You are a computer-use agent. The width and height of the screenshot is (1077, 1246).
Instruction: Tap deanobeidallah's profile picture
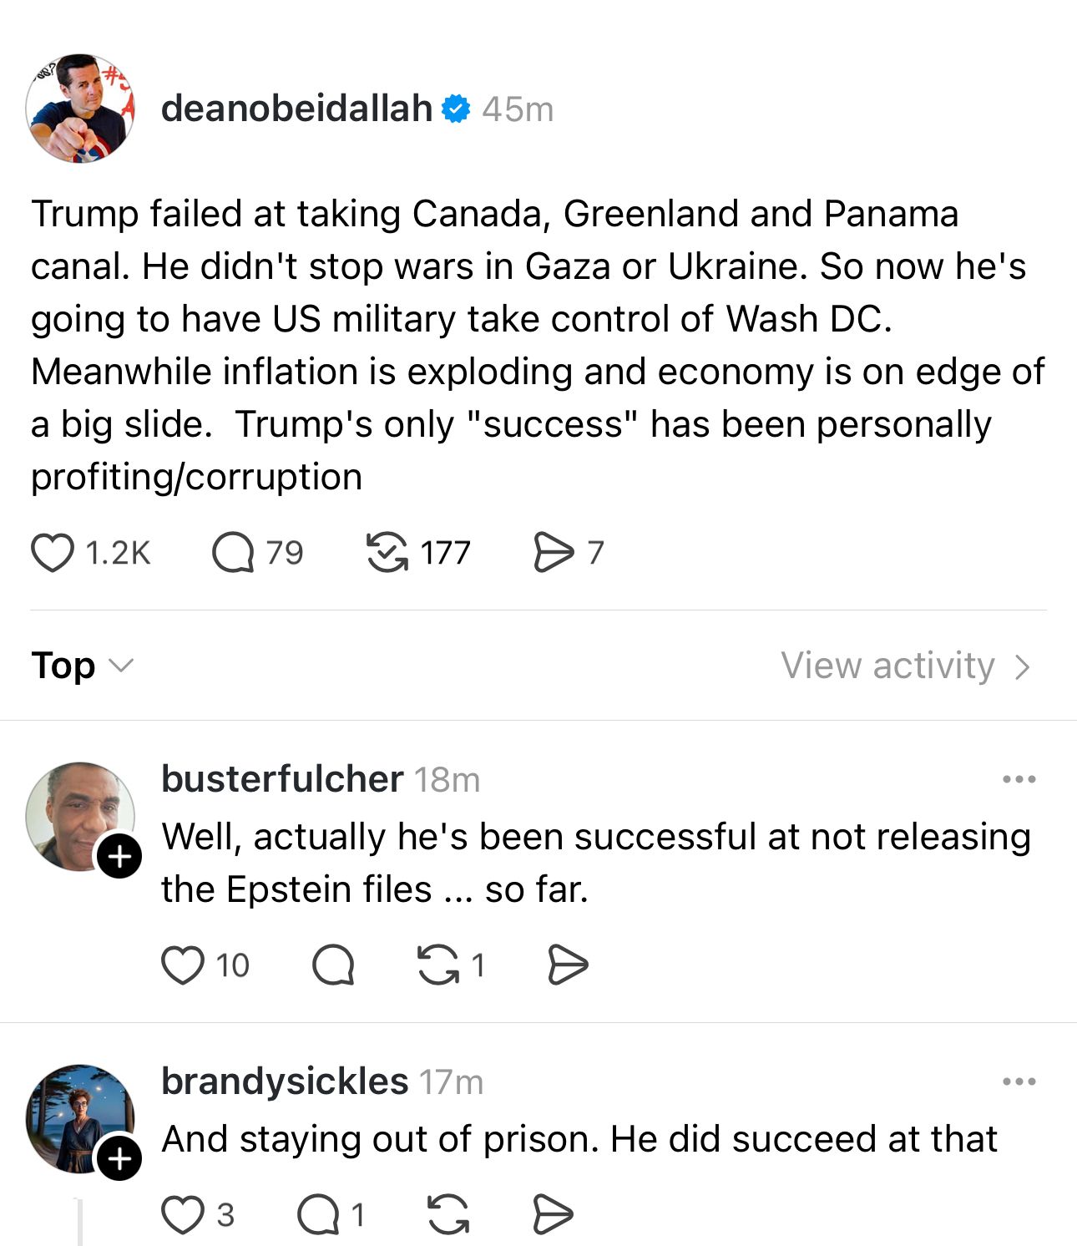(x=80, y=109)
